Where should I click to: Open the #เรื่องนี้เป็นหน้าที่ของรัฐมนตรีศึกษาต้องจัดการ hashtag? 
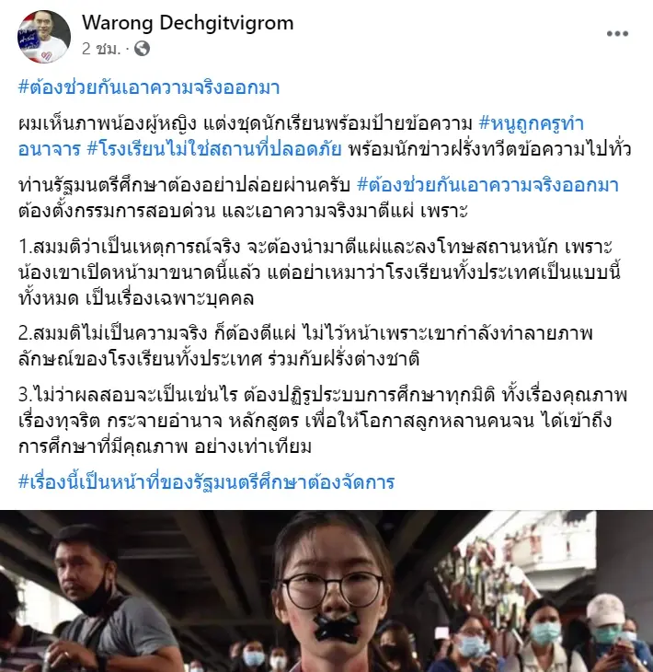pyautogui.click(x=206, y=482)
